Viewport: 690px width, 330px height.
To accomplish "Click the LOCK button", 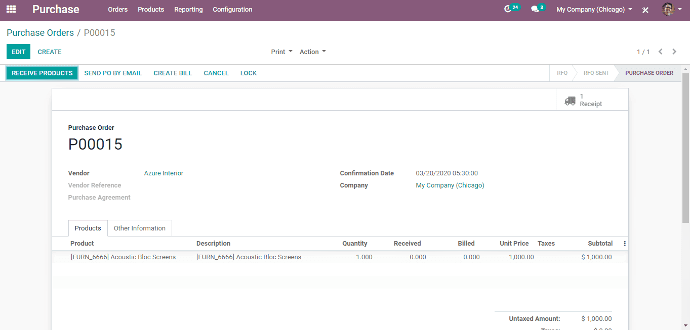I will pos(249,73).
